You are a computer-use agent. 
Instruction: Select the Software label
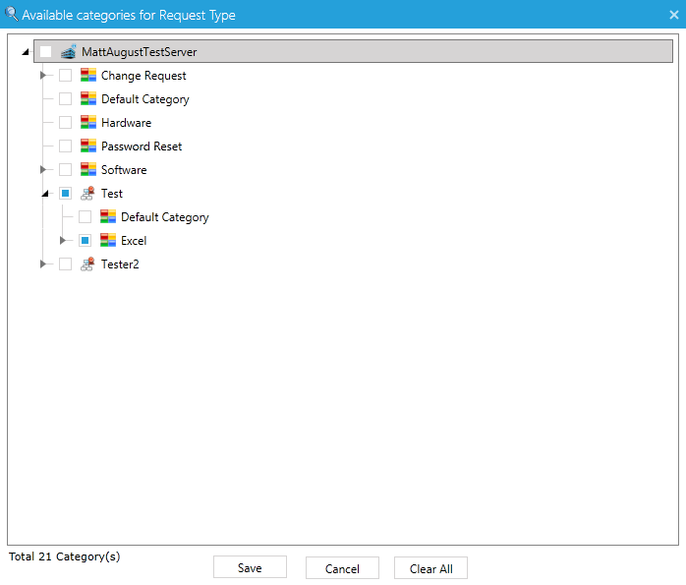(x=124, y=170)
